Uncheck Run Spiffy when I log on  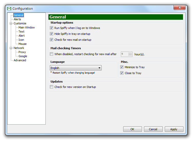point(51,28)
